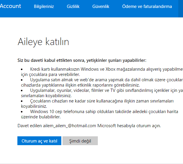Click the bullet dot before Windows 10 item
This screenshot has width=183, height=164.
(x=22, y=112)
